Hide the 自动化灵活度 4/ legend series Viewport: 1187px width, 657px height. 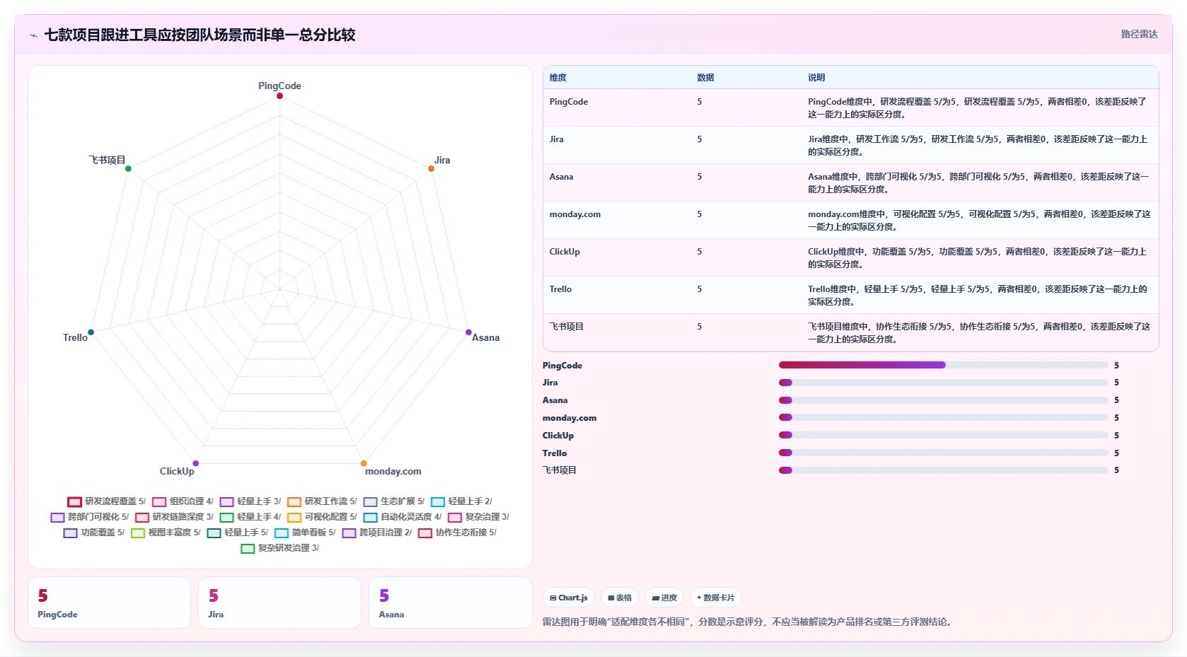pos(403,517)
